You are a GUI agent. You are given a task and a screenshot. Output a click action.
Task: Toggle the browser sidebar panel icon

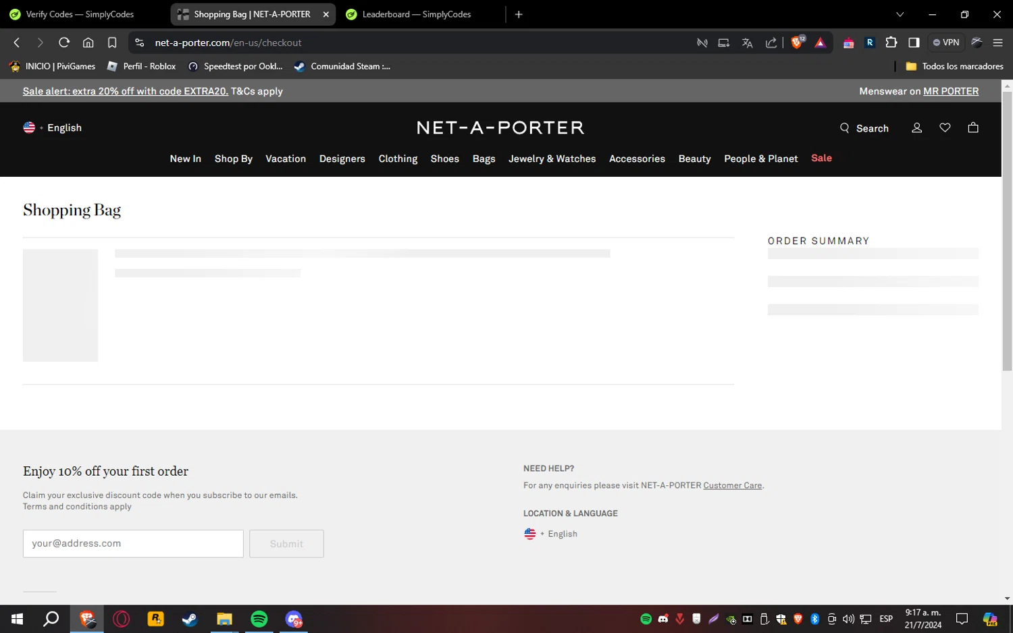pyautogui.click(x=914, y=43)
